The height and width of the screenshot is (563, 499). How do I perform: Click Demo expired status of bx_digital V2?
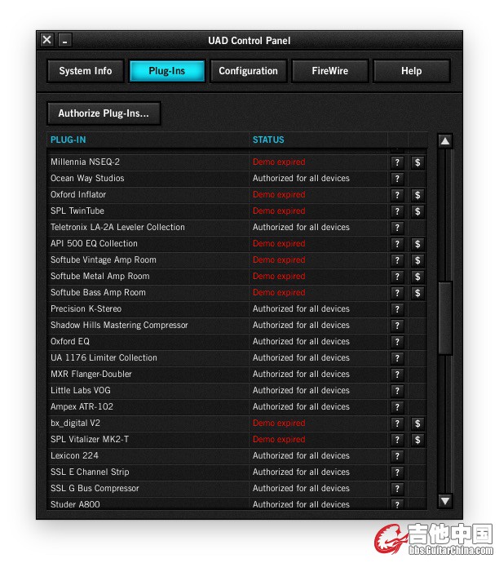[x=279, y=423]
